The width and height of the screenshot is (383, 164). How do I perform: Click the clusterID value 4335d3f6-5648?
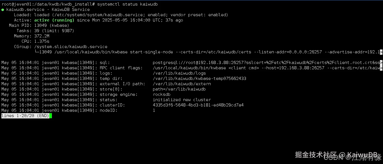198,105
